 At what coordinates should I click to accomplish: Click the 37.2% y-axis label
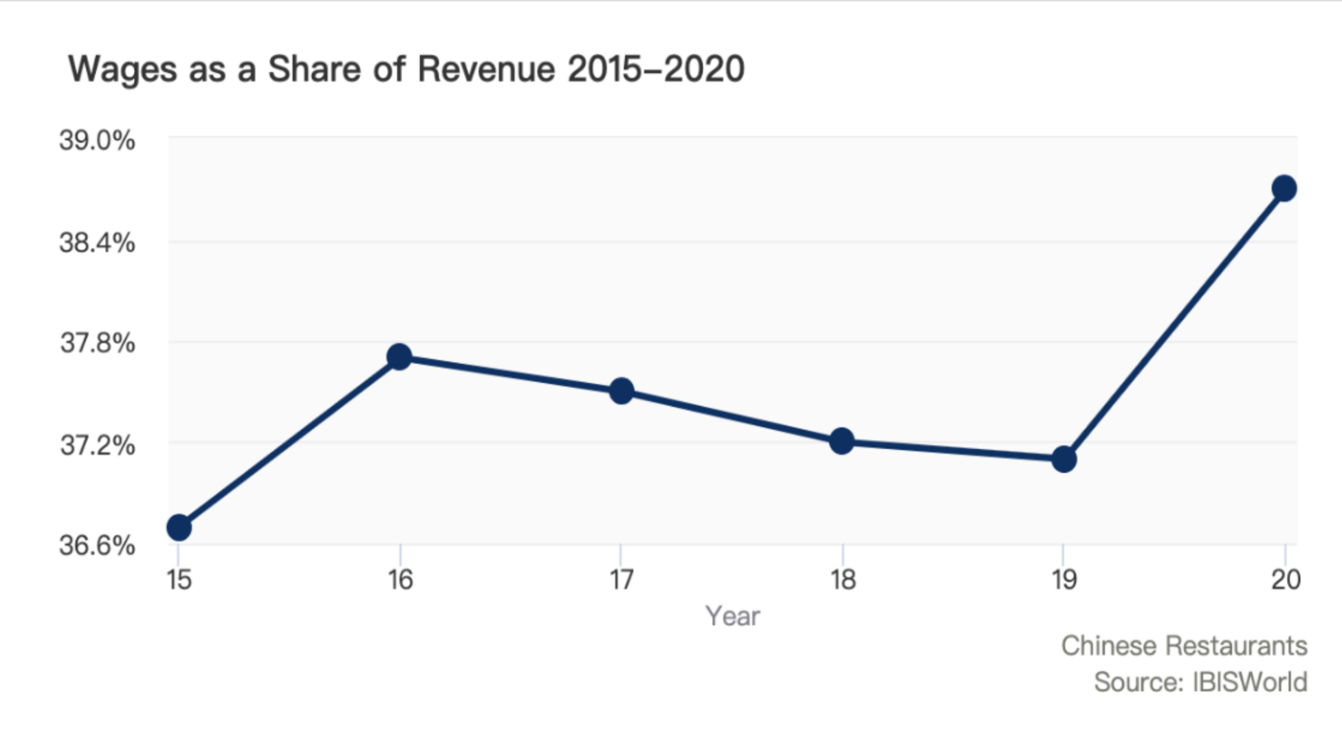coord(97,445)
